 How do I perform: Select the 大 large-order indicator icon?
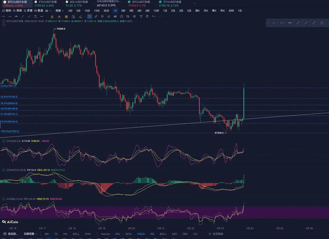point(59,16)
